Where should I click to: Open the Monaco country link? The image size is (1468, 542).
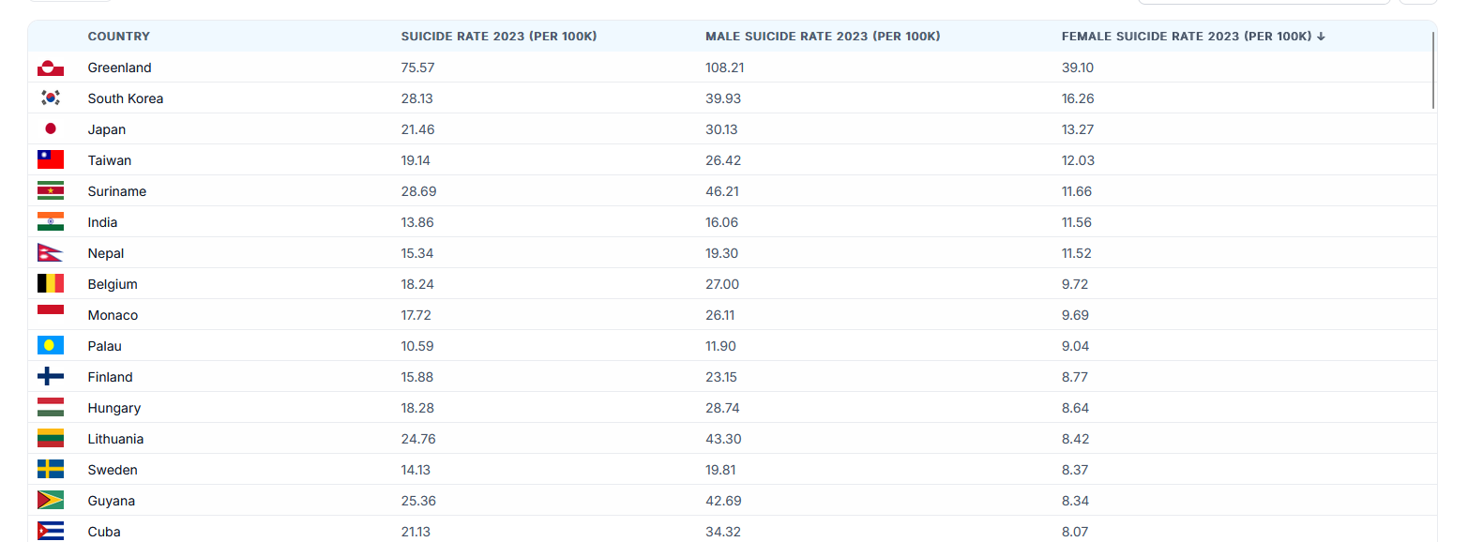click(114, 315)
